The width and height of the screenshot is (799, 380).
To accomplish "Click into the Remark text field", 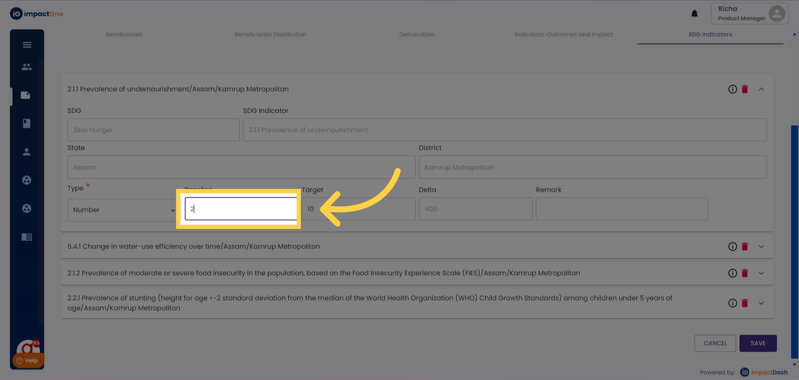I will pyautogui.click(x=622, y=209).
